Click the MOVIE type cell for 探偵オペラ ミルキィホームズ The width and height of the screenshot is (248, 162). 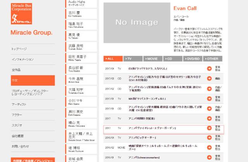[x=121, y=147]
